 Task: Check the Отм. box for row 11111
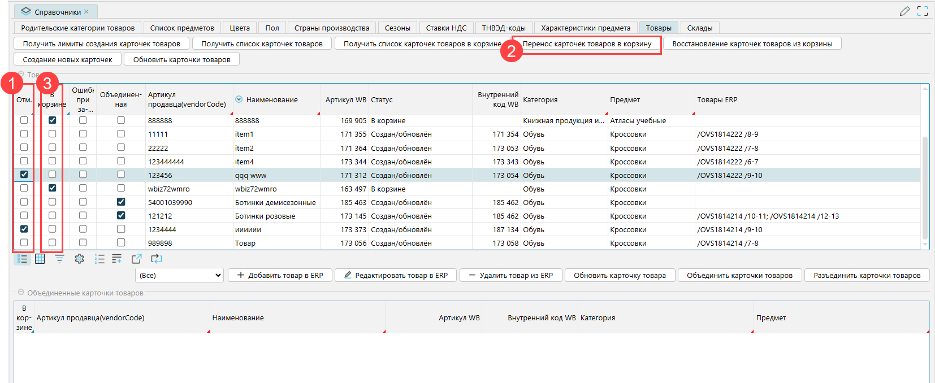(24, 134)
